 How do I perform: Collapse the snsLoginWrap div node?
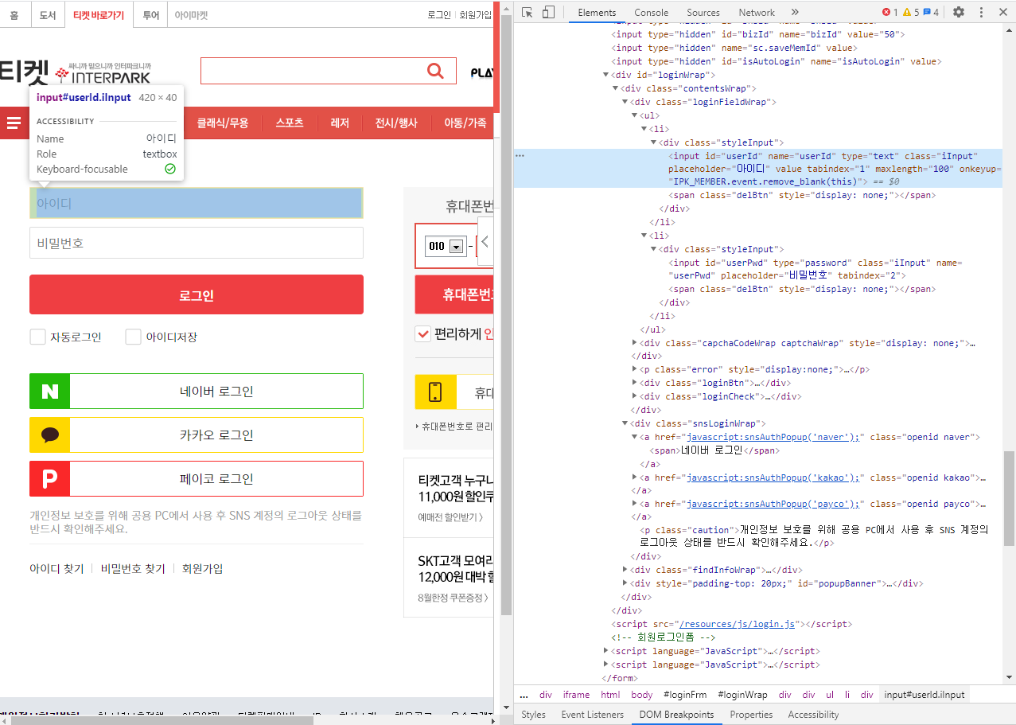click(x=625, y=423)
